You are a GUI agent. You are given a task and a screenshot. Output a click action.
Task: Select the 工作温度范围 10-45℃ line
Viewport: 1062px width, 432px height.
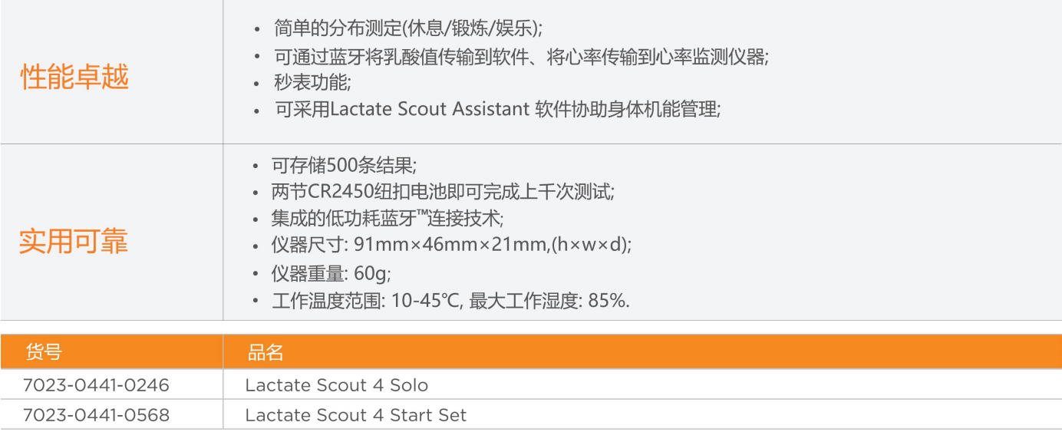tap(368, 301)
